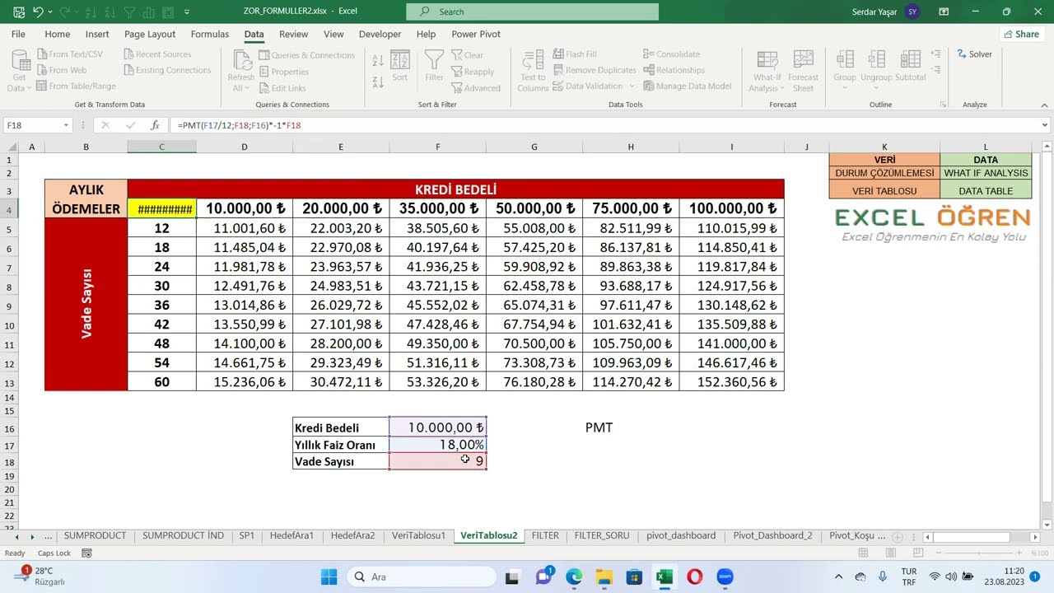The width and height of the screenshot is (1054, 593).
Task: Click the Clear filter button
Action: click(x=467, y=55)
